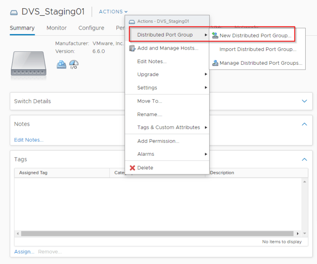Click the red Delete X icon

click(x=132, y=168)
